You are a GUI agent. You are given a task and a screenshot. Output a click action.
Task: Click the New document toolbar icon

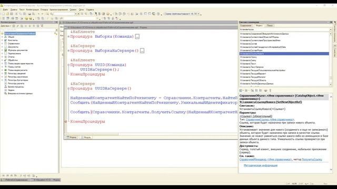click(3, 14)
